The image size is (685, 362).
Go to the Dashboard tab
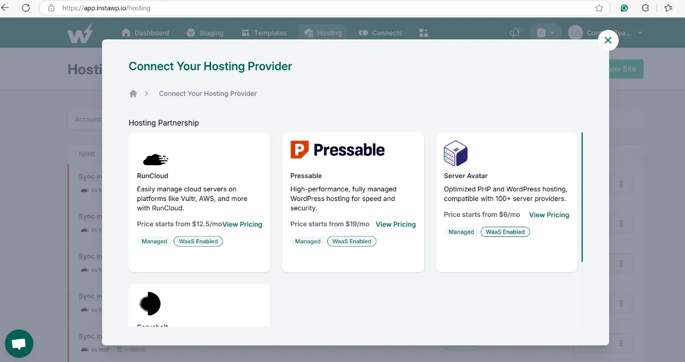pos(145,33)
